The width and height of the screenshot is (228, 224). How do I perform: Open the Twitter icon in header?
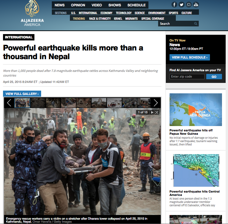[181, 5]
